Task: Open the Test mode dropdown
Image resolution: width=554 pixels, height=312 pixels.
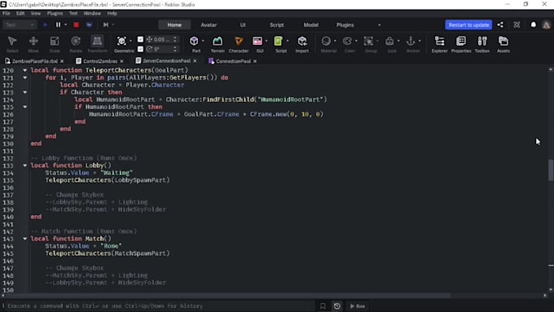Action: 20,24
